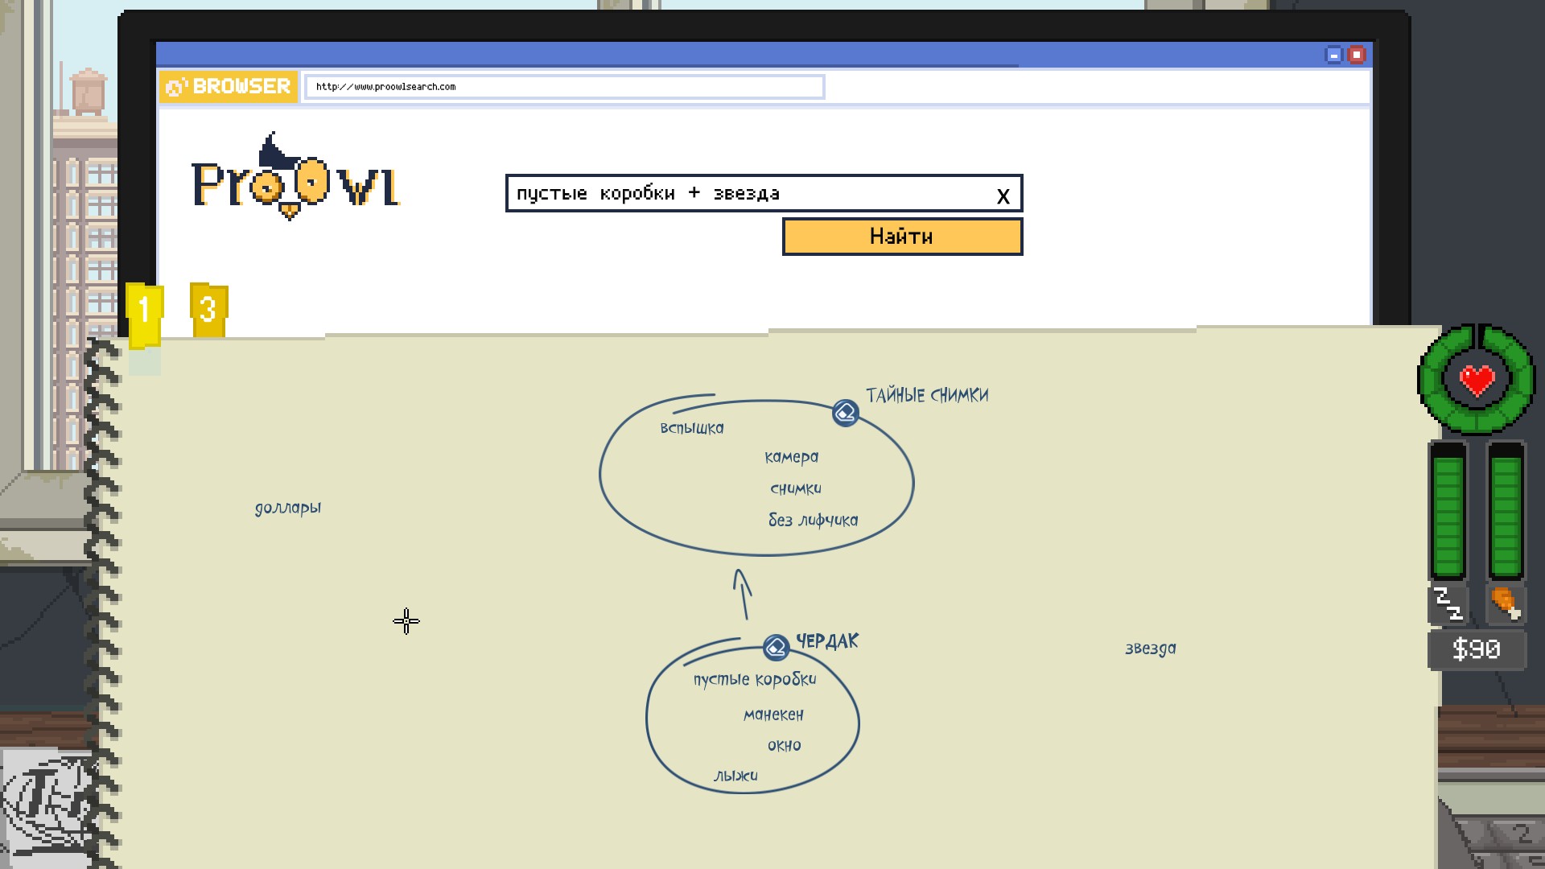Click the red heart health indicator
The height and width of the screenshot is (869, 1545).
click(1477, 380)
